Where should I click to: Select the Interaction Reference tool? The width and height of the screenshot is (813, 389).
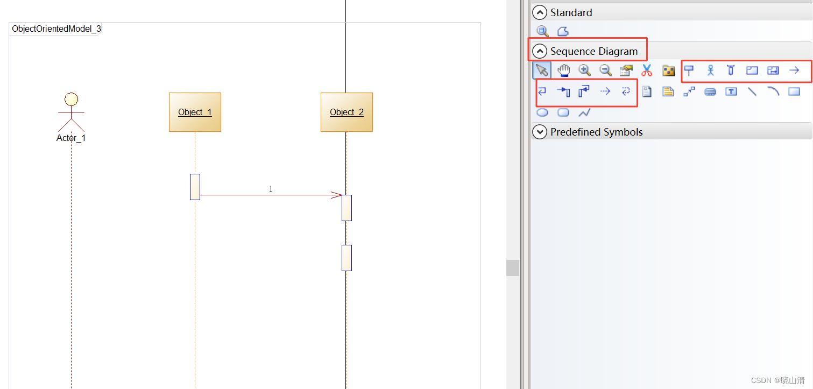[752, 70]
